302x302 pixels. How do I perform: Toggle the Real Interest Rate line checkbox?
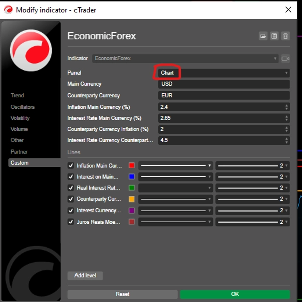click(x=71, y=188)
